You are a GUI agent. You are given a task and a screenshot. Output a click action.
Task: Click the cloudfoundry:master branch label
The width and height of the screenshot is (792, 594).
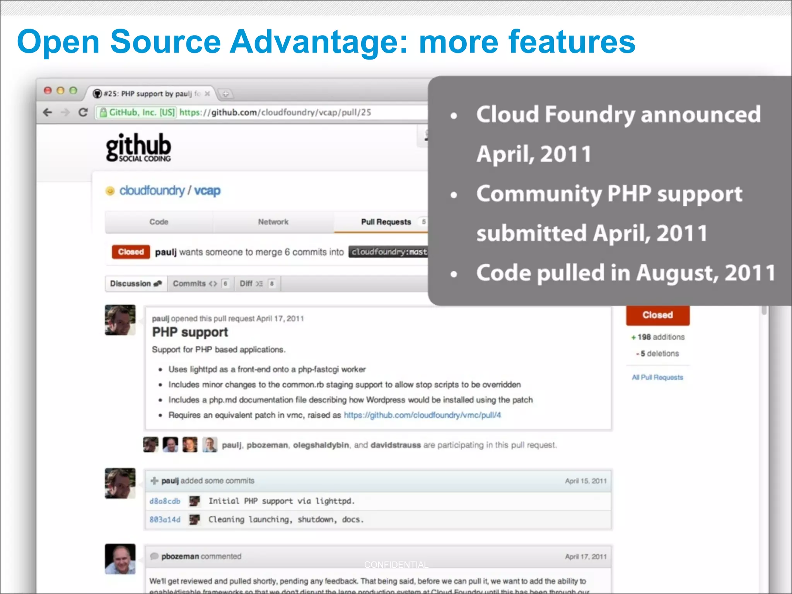coord(388,252)
